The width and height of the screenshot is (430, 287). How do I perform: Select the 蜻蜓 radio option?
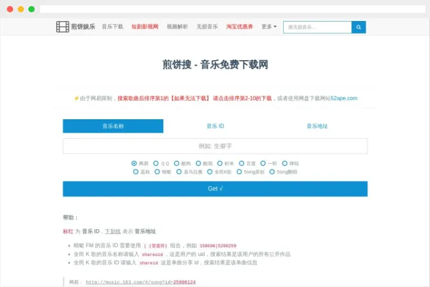point(157,172)
